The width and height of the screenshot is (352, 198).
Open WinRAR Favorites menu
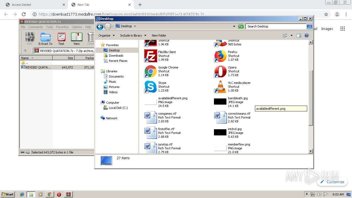click(62, 27)
